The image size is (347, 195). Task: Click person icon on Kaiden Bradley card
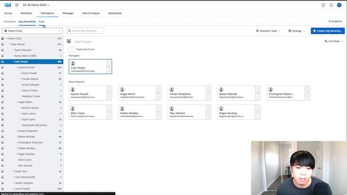pyautogui.click(x=122, y=108)
